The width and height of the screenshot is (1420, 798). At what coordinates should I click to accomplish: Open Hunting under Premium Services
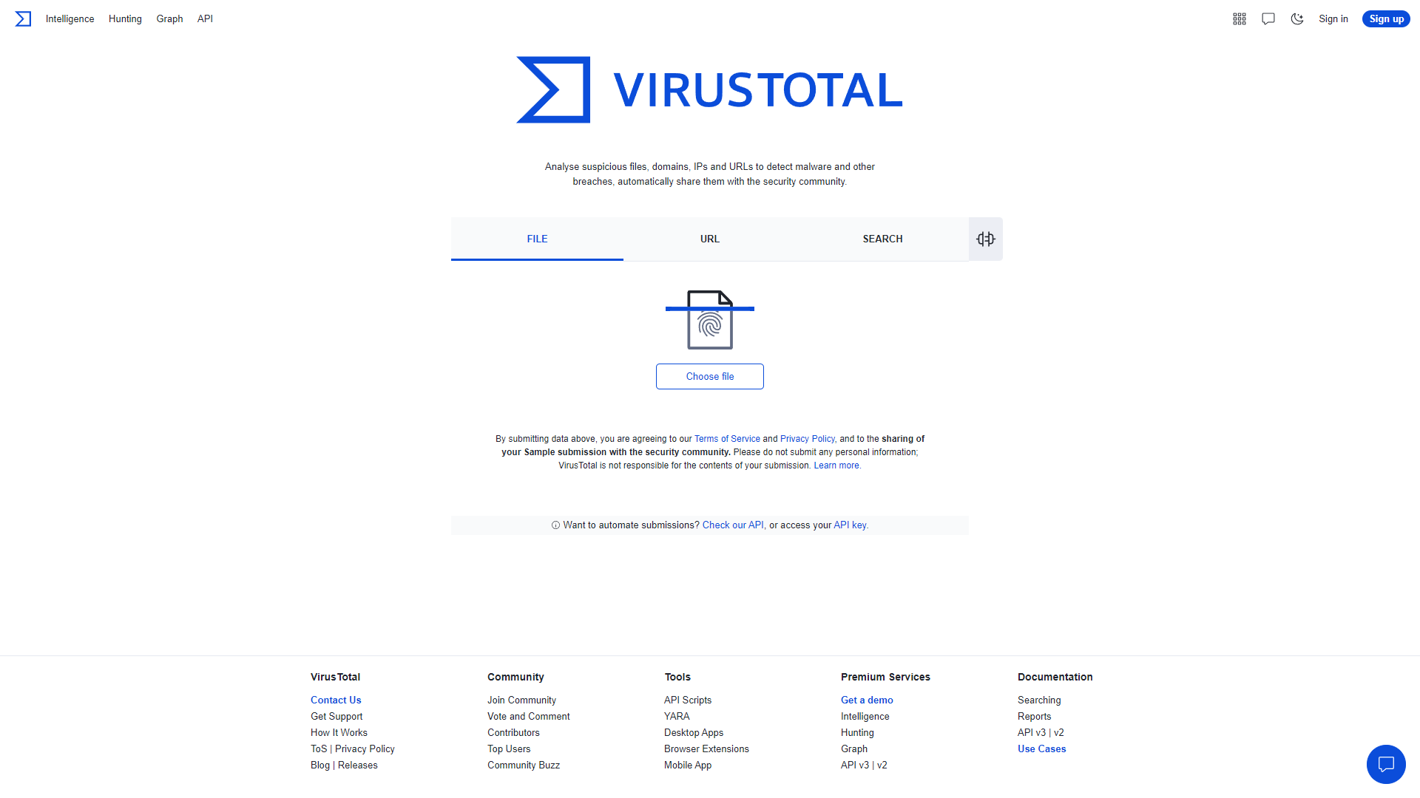coord(857,732)
